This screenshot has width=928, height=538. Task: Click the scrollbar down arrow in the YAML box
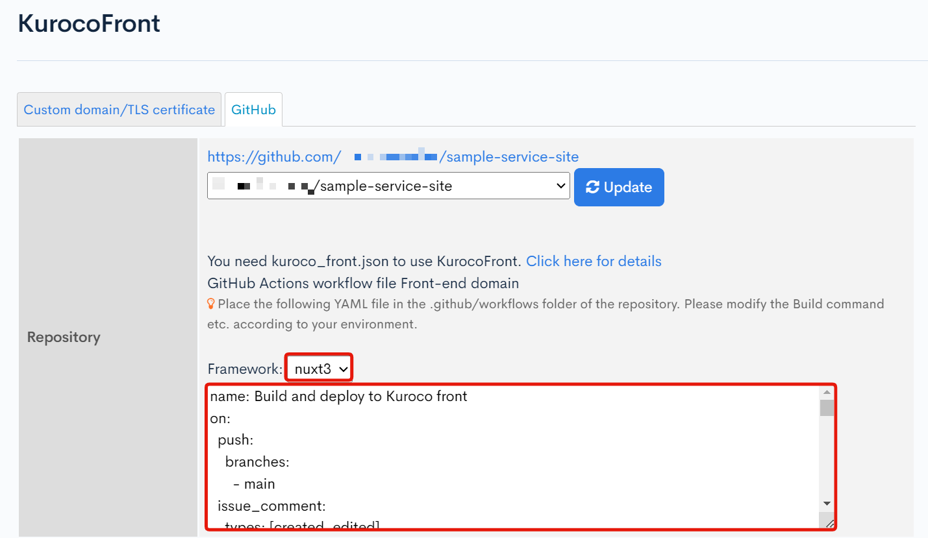827,503
